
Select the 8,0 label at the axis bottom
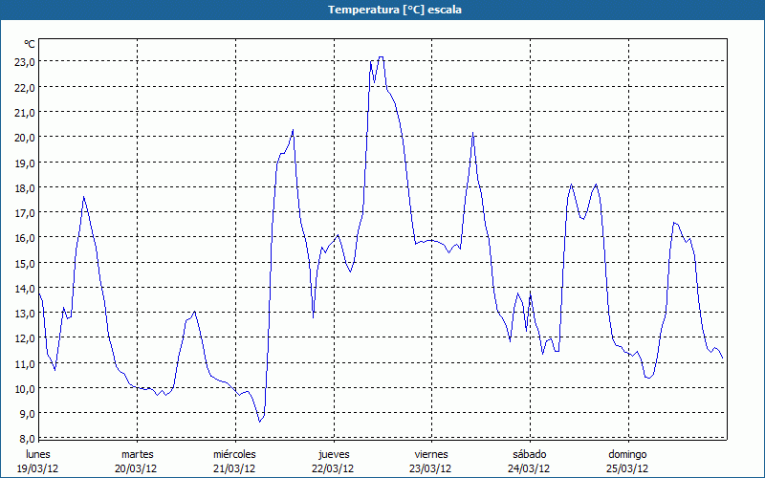click(27, 439)
